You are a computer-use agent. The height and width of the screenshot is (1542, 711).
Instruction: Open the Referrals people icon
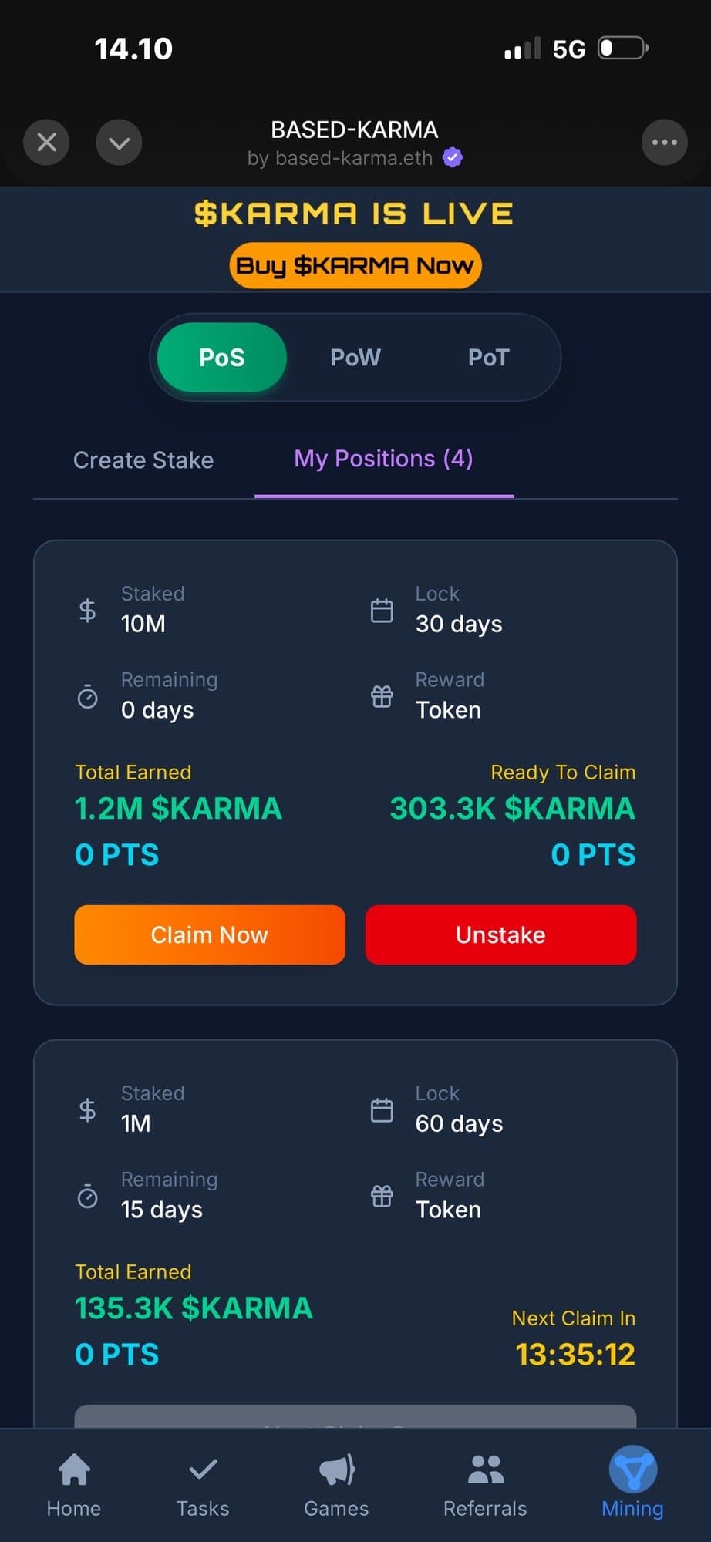pyautogui.click(x=485, y=1470)
